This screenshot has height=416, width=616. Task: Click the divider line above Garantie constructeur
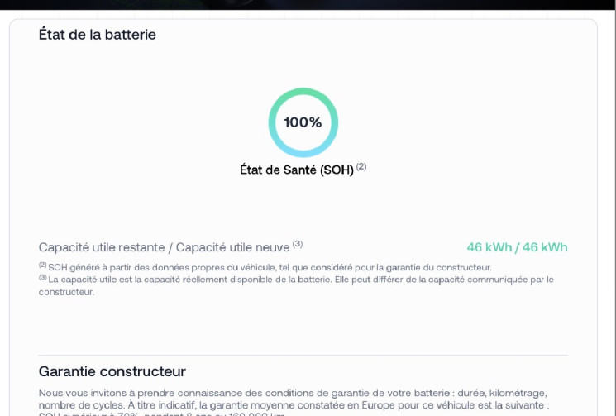coord(303,356)
